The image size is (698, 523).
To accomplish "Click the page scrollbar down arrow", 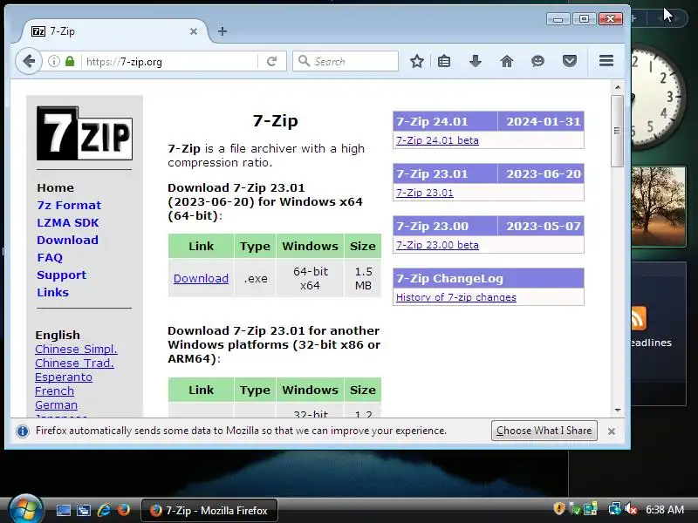I will [x=618, y=410].
